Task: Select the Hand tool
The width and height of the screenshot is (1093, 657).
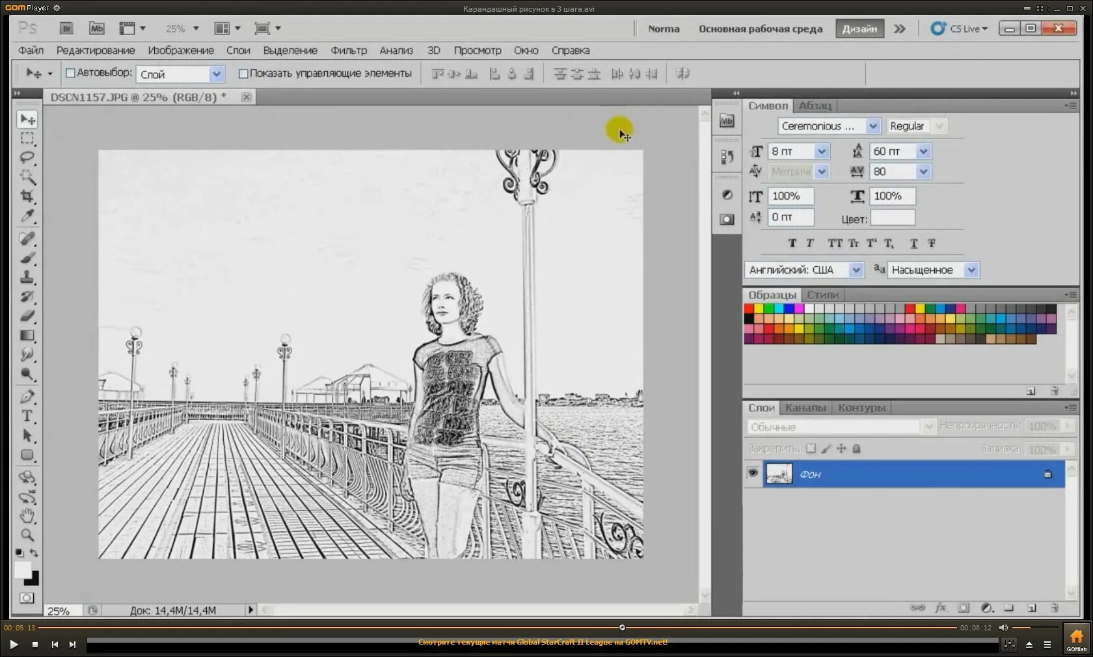Action: (x=27, y=516)
